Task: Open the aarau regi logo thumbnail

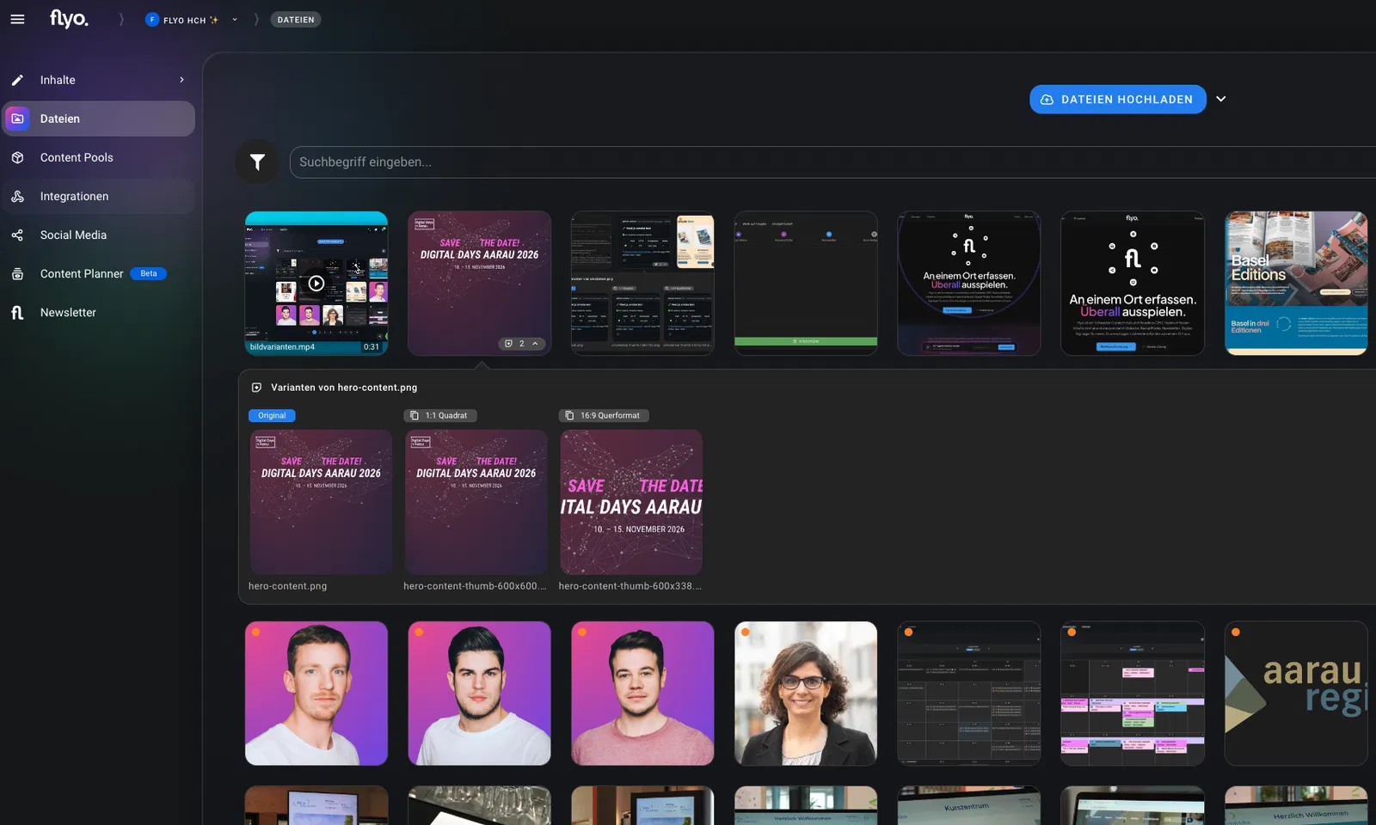Action: tap(1296, 694)
